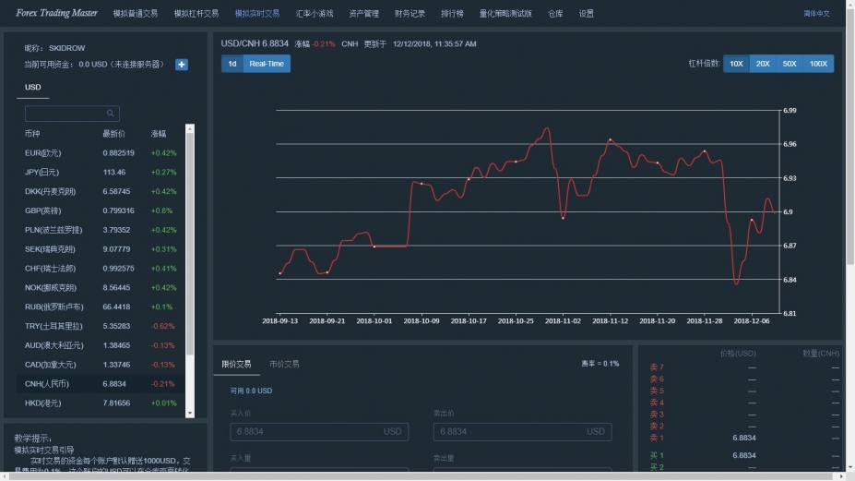Open 量化策略测试版 menu
Viewport: 855px width, 481px height.
[505, 14]
